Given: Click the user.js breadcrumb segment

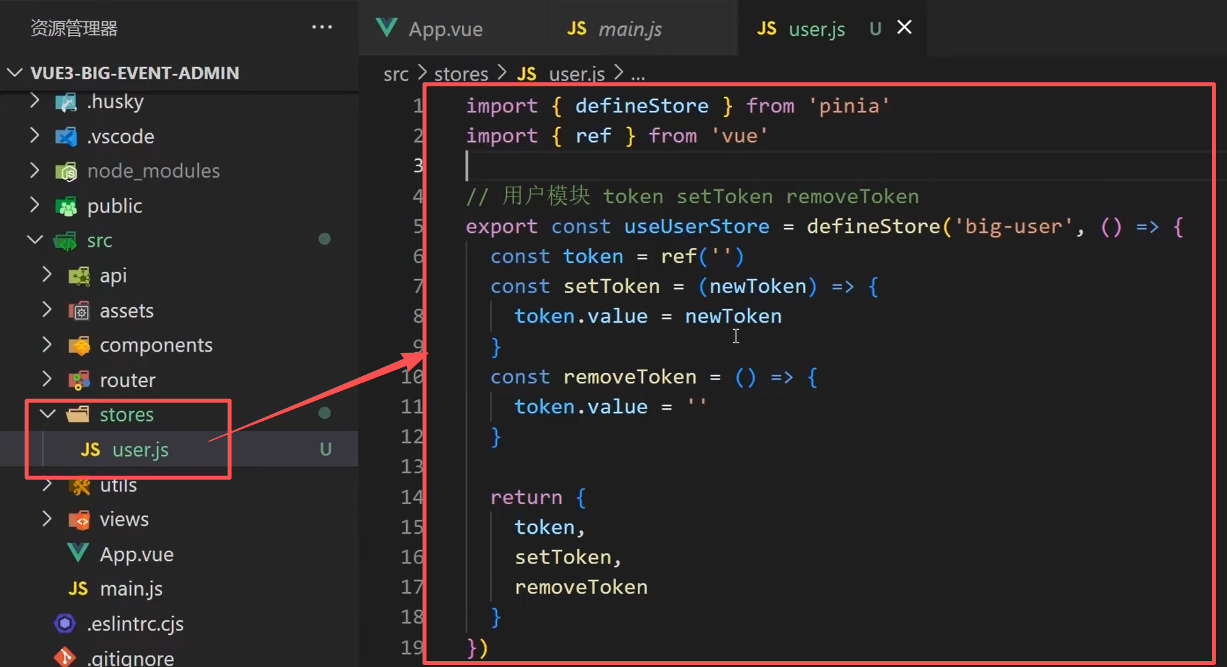Looking at the screenshot, I should point(577,74).
